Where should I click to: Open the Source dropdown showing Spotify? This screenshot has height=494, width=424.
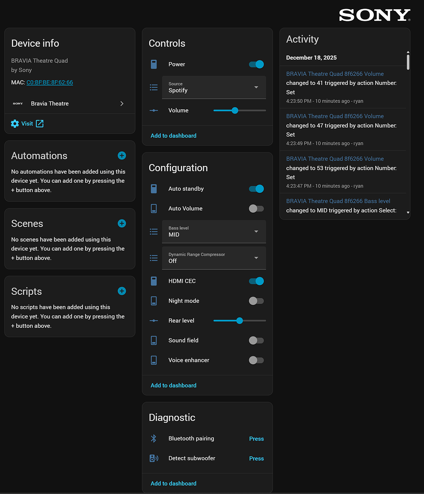(214, 87)
